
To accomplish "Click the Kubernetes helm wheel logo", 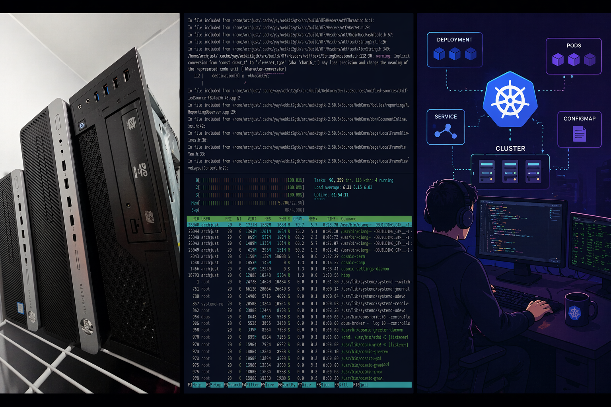I will 510,99.
